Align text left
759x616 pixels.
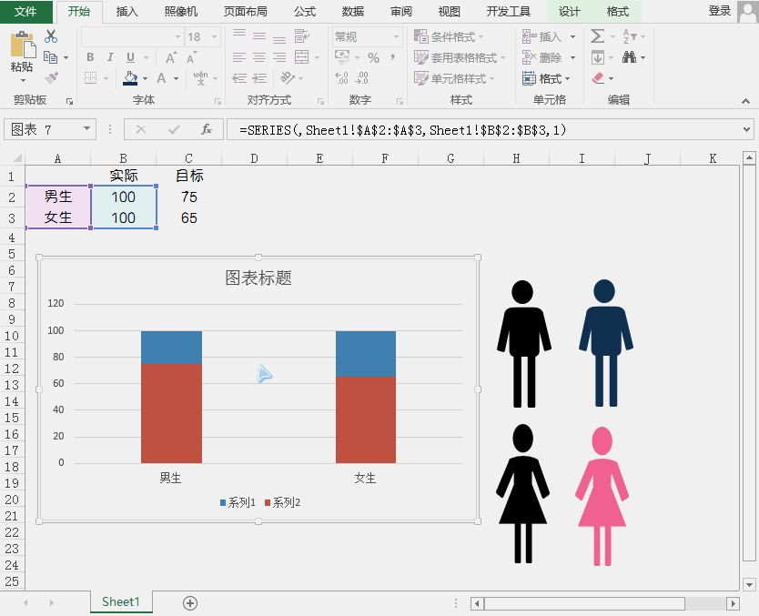(x=239, y=57)
